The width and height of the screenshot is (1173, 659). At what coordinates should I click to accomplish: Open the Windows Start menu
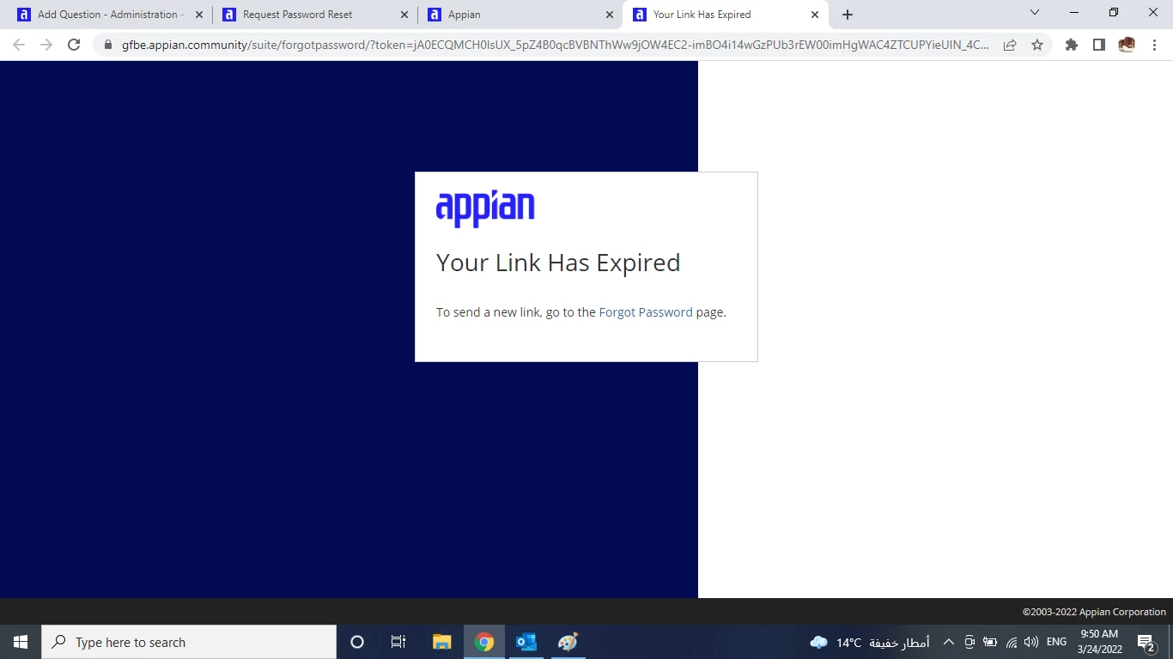pos(21,642)
